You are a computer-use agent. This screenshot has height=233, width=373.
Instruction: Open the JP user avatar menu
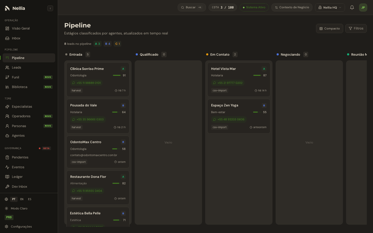coord(363,8)
